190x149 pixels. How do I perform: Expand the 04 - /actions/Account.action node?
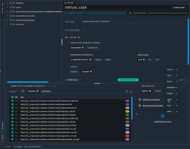point(7,16)
